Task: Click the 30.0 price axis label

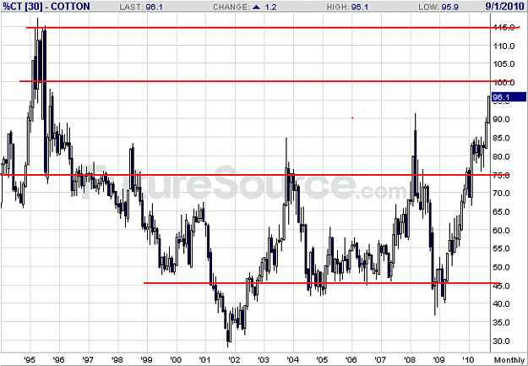Action: coord(504,341)
